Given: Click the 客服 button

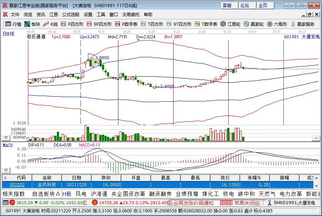Looking at the screenshot, I should (x=229, y=5).
